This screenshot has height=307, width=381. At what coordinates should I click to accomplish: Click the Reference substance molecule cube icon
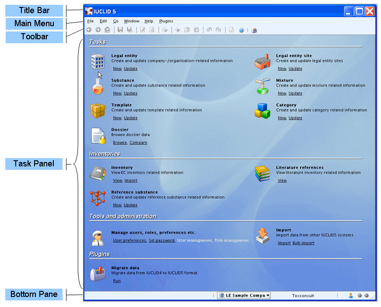[x=98, y=198]
